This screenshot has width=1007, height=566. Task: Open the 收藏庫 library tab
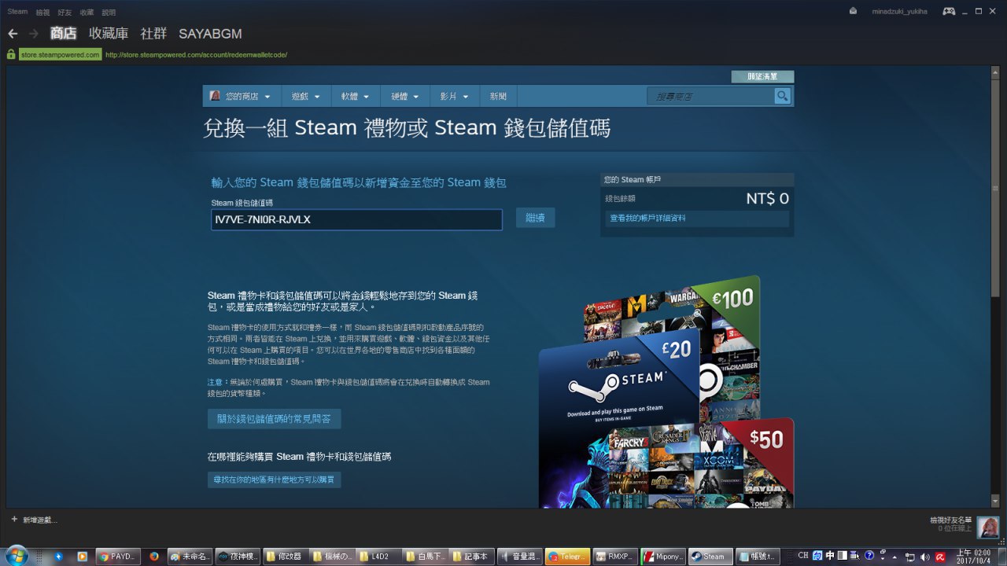pyautogui.click(x=109, y=34)
